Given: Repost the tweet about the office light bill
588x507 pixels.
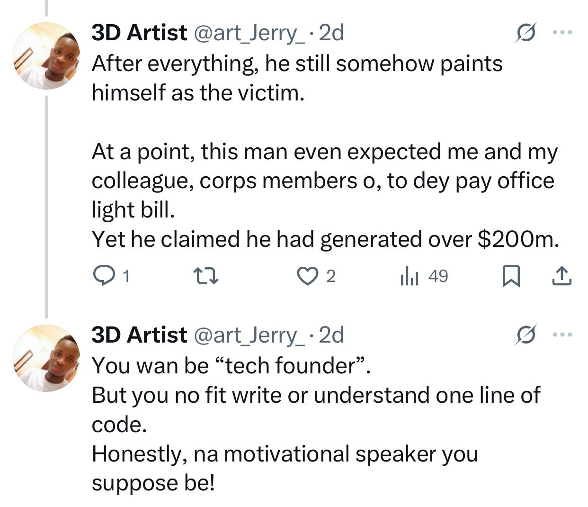Looking at the screenshot, I should [x=206, y=276].
